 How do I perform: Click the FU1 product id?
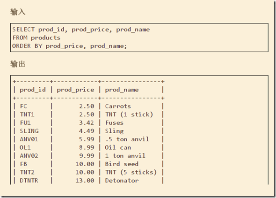tap(25, 123)
